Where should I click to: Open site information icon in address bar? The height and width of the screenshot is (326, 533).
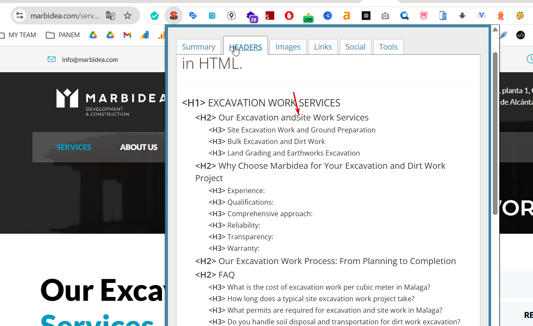[19, 16]
